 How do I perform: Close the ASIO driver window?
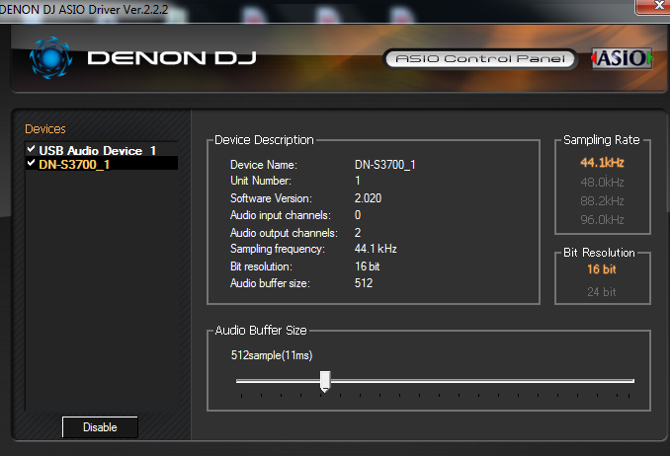point(654,6)
